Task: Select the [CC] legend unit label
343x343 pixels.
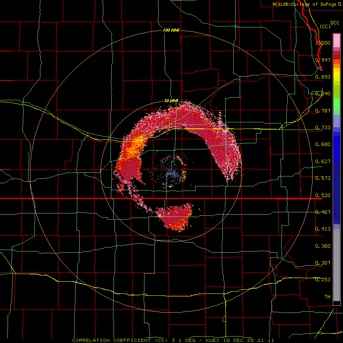Action: tap(325, 26)
